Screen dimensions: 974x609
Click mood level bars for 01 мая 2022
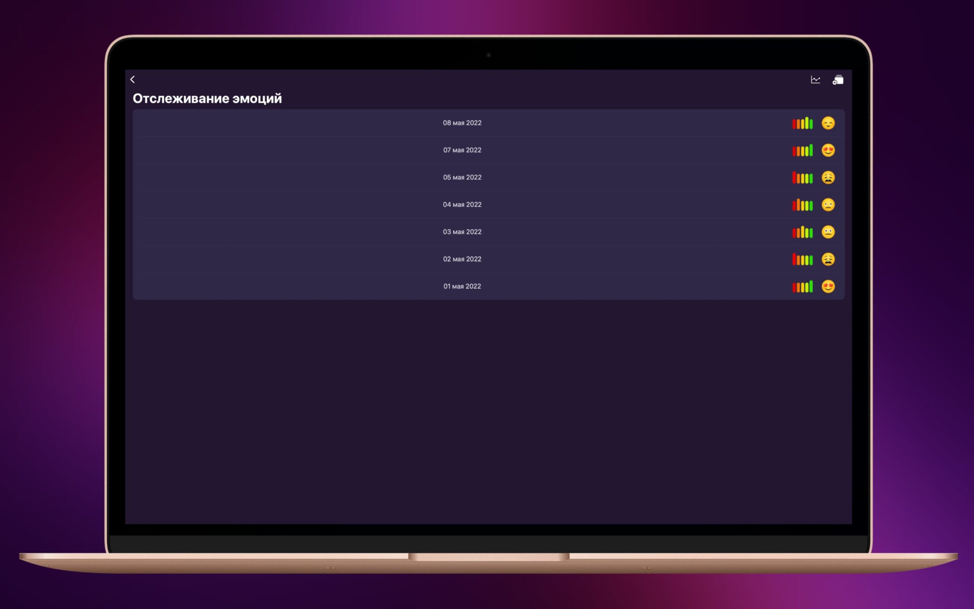802,287
